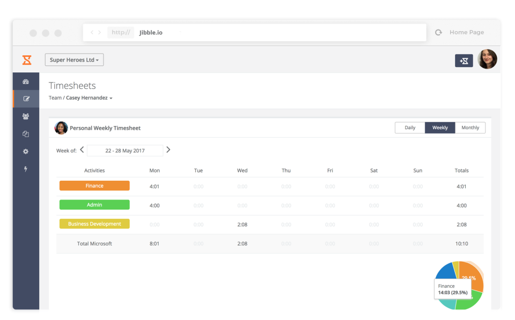The width and height of the screenshot is (515, 320).
Task: Click the Finance totals value 4:01
Action: (x=461, y=187)
